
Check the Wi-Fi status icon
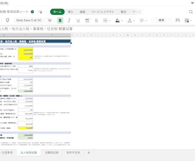(x=192, y=3)
